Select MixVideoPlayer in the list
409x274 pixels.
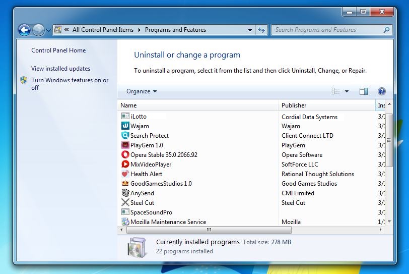tap(151, 165)
